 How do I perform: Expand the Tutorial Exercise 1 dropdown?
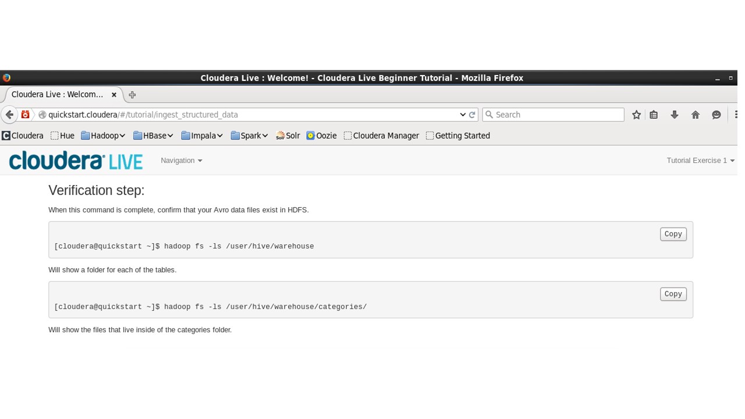pos(700,161)
